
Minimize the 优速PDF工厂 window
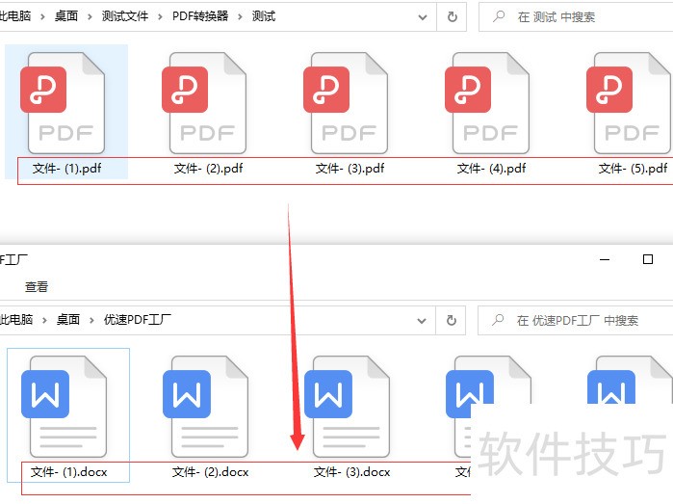point(605,259)
